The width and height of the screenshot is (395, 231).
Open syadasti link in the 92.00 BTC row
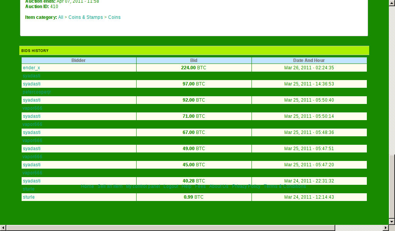pyautogui.click(x=32, y=100)
